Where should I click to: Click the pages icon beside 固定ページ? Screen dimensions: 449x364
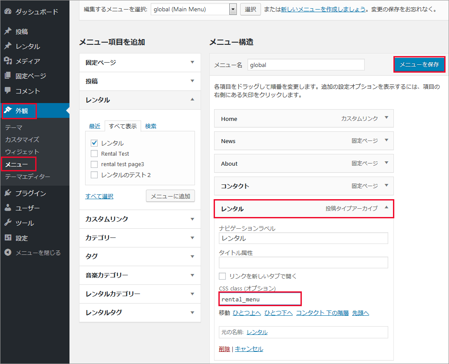point(8,76)
